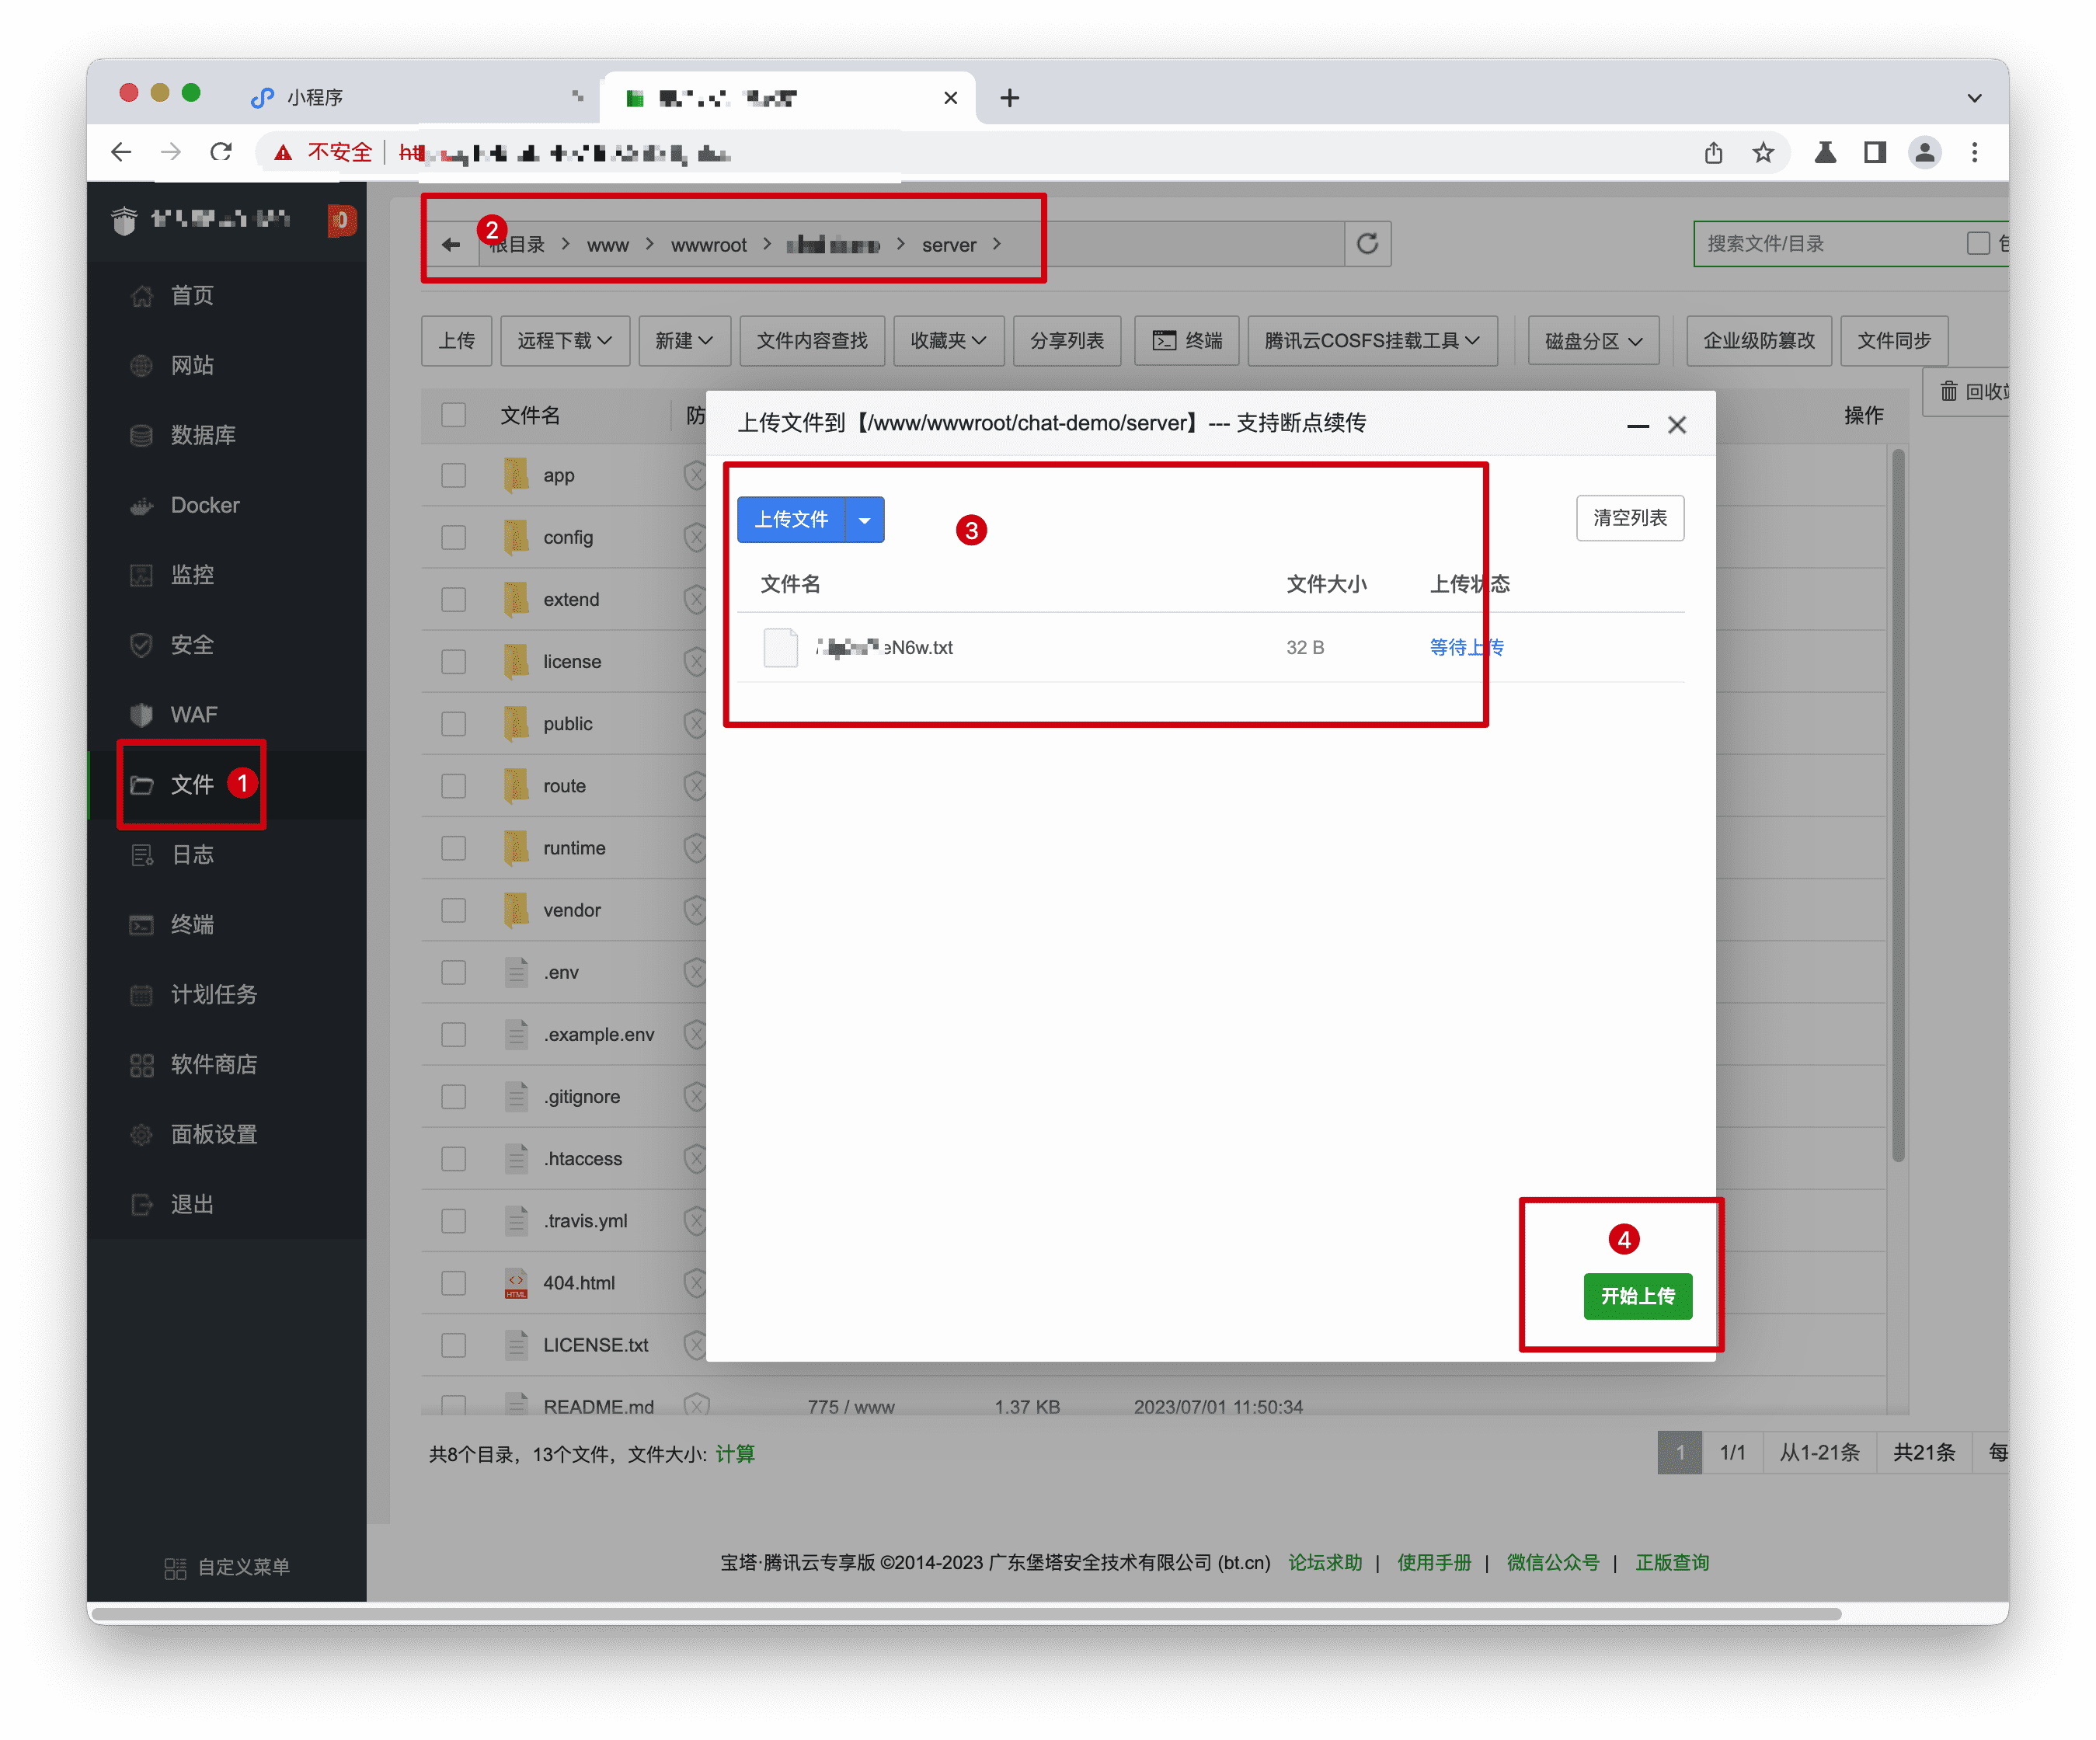Check the app folder checkbox

454,475
